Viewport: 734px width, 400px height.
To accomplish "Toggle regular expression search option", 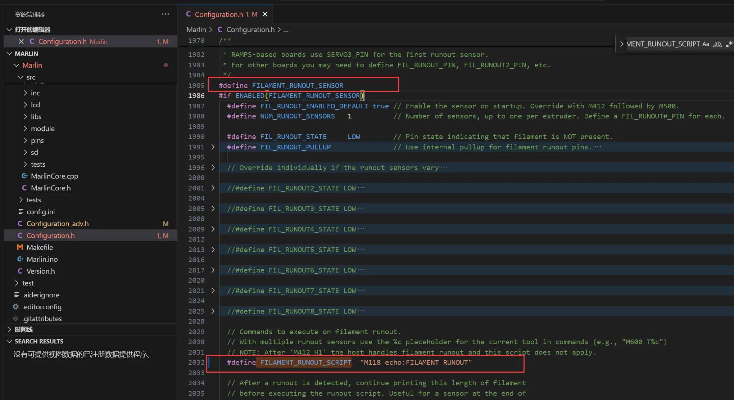I will click(x=729, y=44).
